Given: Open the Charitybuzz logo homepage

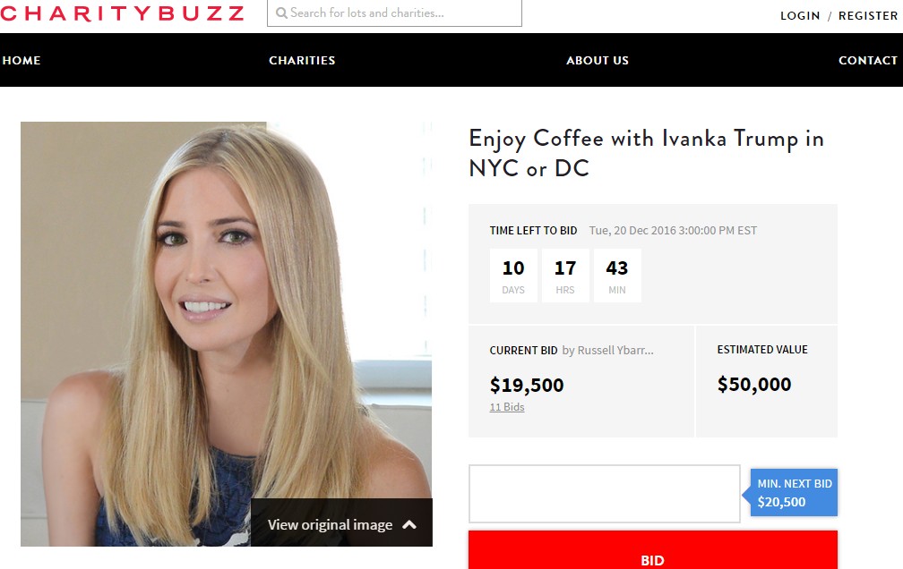Looking at the screenshot, I should point(122,13).
